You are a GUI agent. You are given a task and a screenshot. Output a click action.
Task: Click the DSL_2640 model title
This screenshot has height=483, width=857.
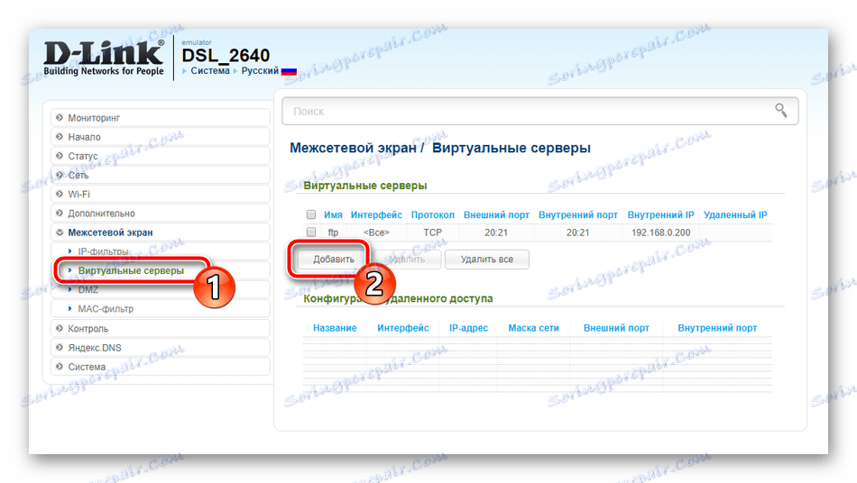click(226, 55)
